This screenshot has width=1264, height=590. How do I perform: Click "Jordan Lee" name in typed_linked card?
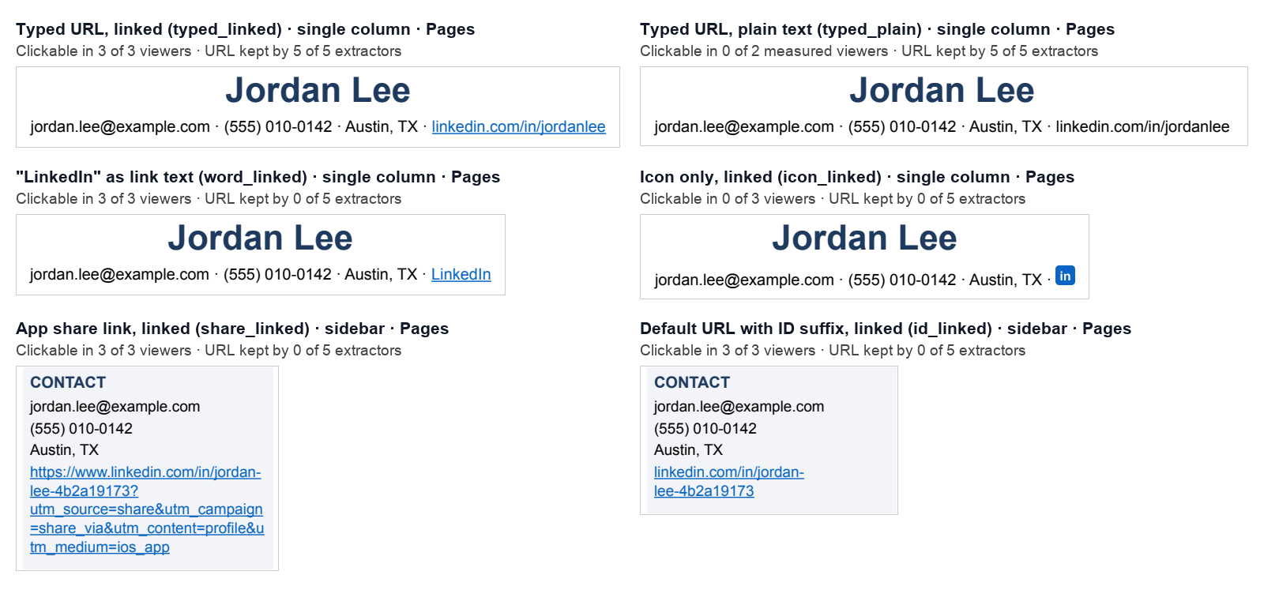[x=318, y=91]
